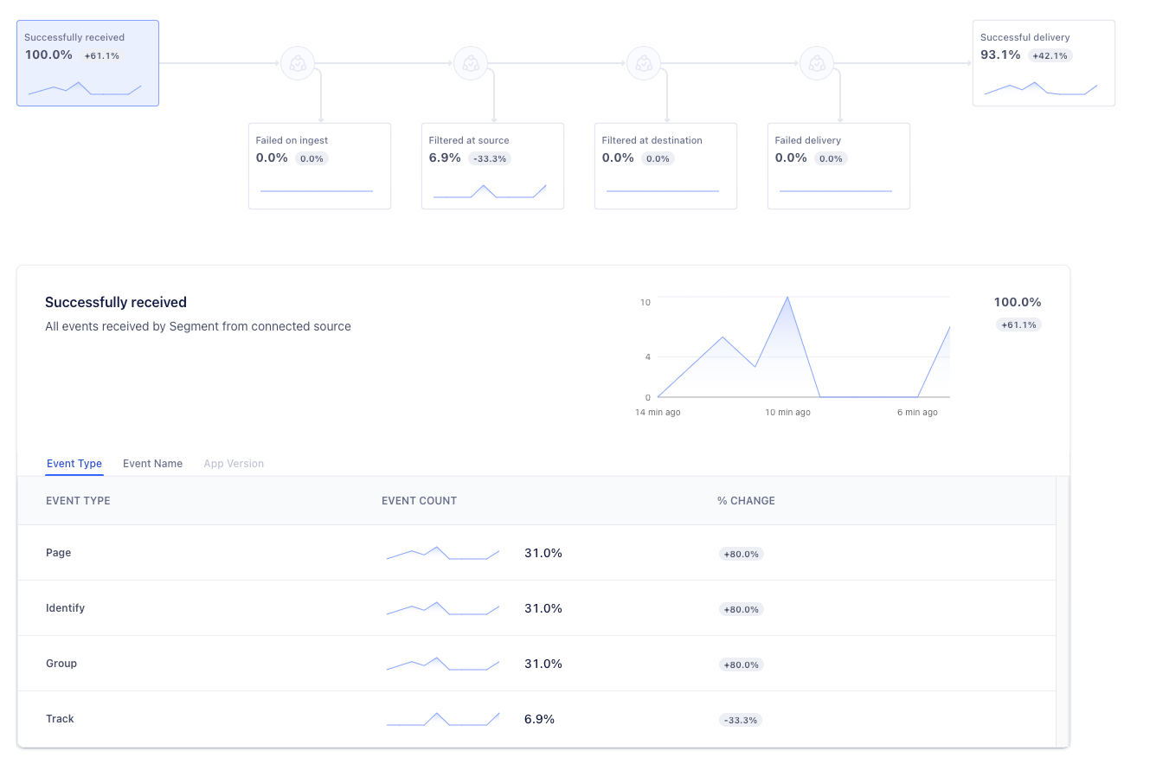Click the pipeline node icon above Filtered at source

[472, 62]
